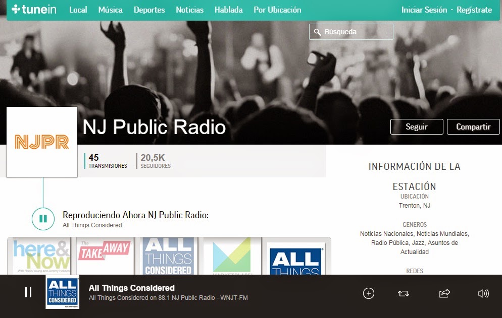502x318 pixels.
Task: Click the magnifier icon in search box
Action: point(317,32)
